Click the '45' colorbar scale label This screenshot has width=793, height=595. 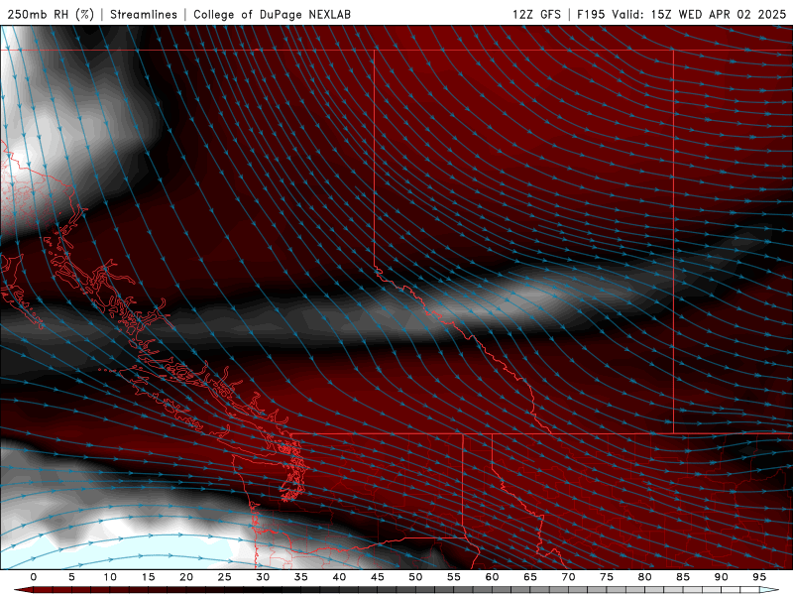378,577
